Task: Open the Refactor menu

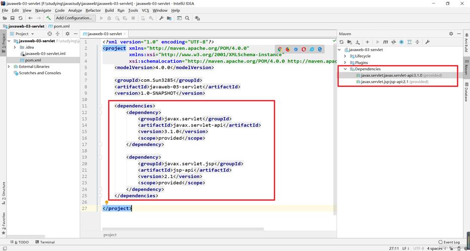Action: [93, 10]
